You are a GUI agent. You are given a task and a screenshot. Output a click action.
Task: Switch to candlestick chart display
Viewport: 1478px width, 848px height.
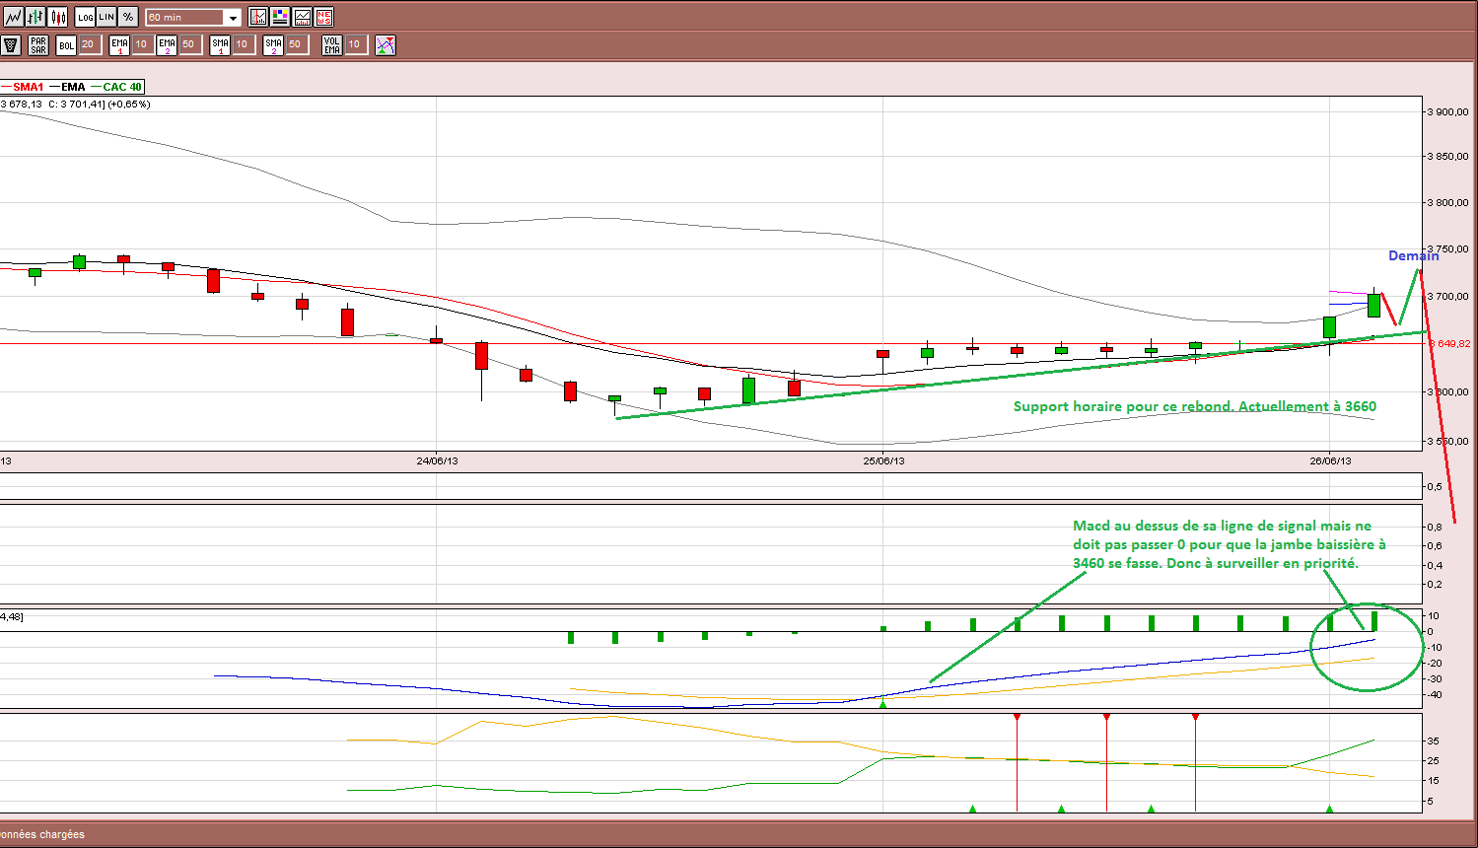coord(58,17)
